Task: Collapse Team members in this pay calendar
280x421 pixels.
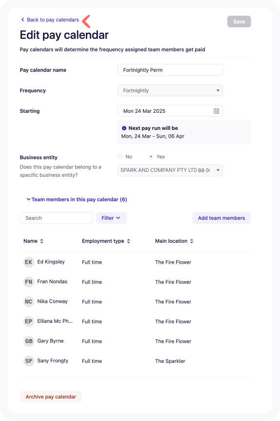Action: pos(77,199)
